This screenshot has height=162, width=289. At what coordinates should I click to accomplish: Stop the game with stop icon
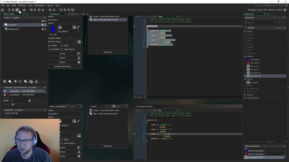coord(39,10)
